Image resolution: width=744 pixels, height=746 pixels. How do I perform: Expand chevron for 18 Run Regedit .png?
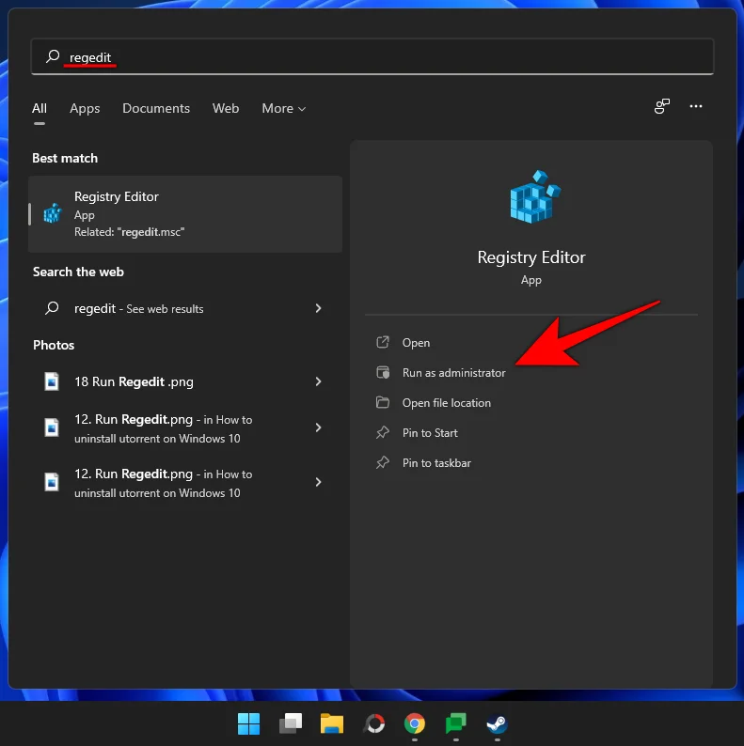tap(318, 381)
